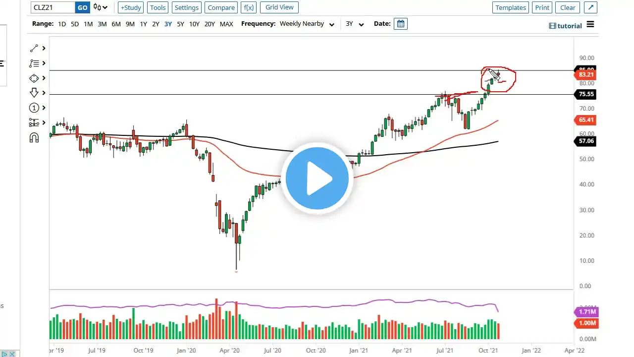
Task: Click the Print button
Action: (x=542, y=7)
